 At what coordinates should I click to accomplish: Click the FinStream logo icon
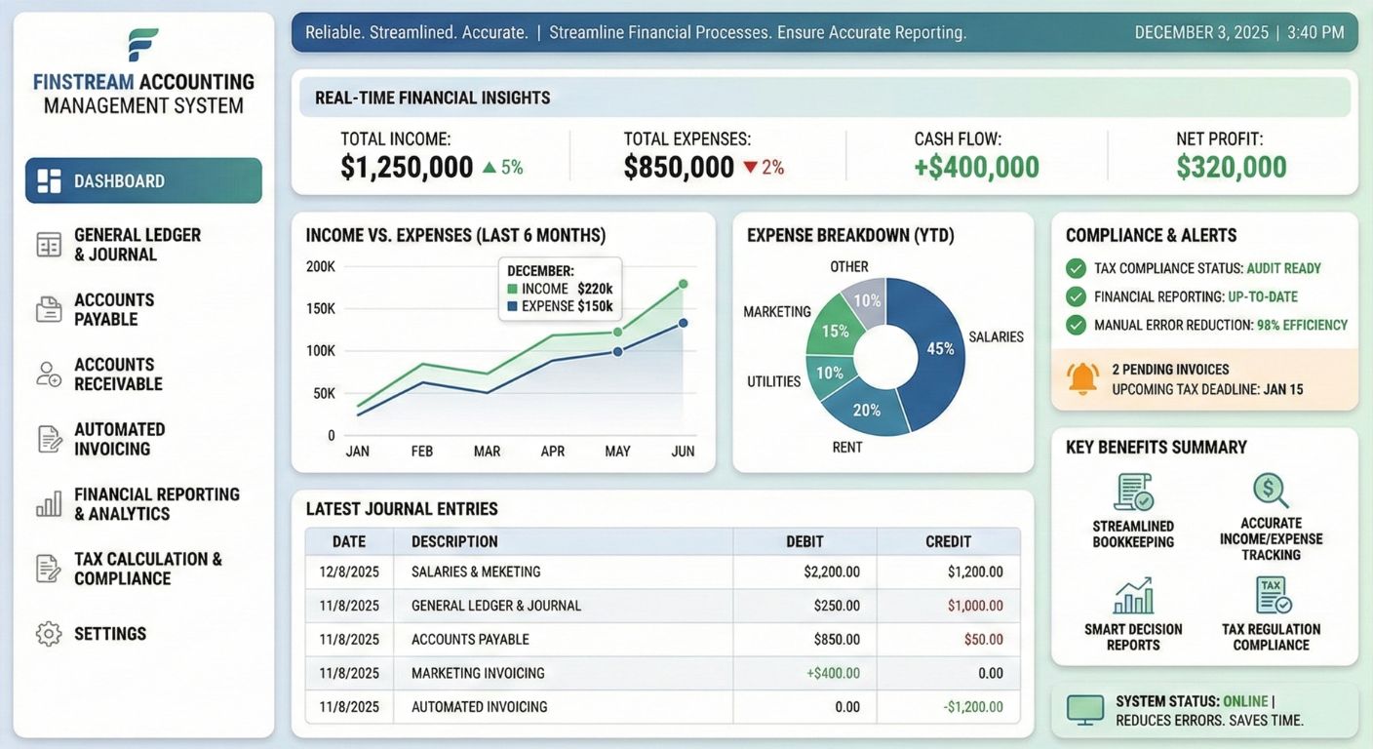click(x=143, y=45)
